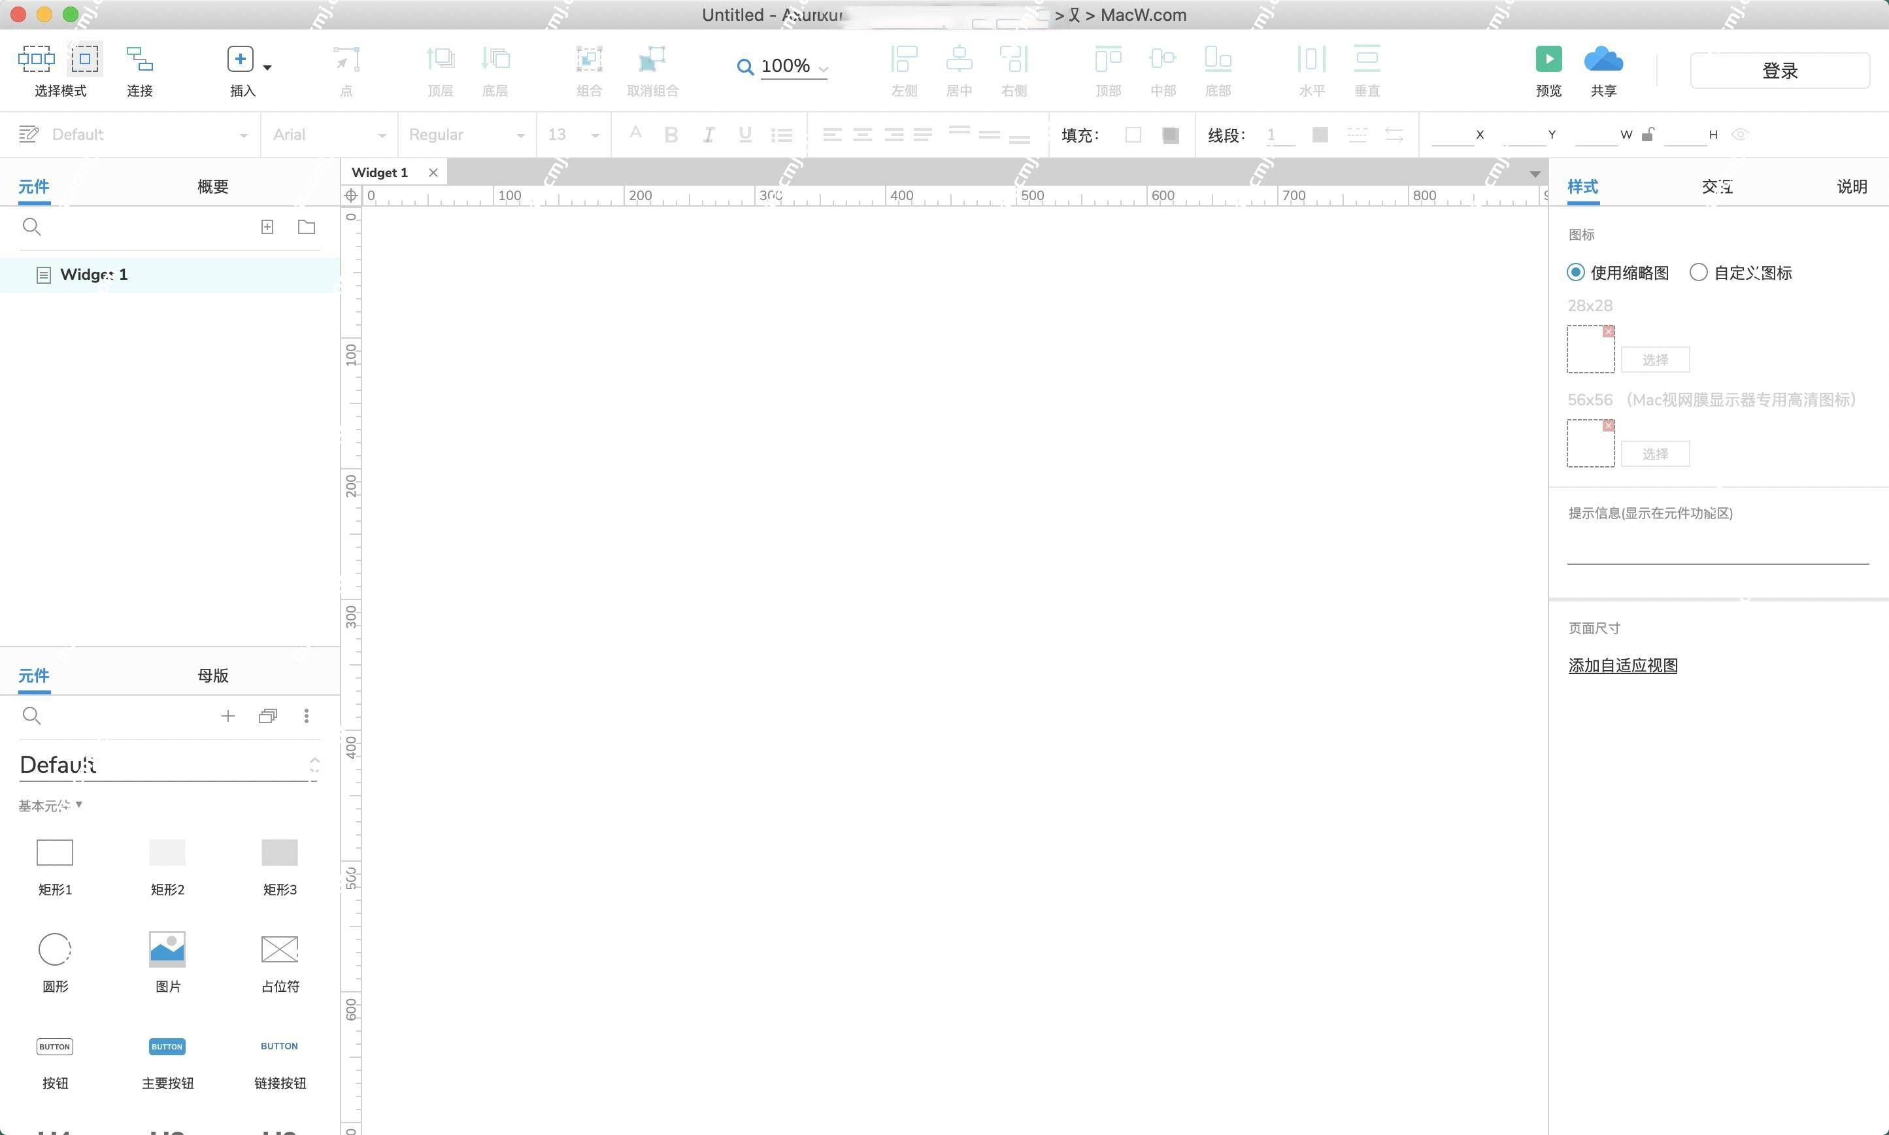The height and width of the screenshot is (1135, 1889).
Task: Select the 矩形1 widget
Action: (x=55, y=866)
